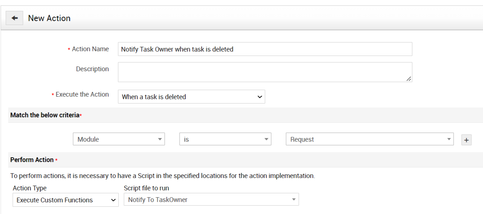Click the back arrow button
The width and height of the screenshot is (483, 214).
[x=15, y=18]
